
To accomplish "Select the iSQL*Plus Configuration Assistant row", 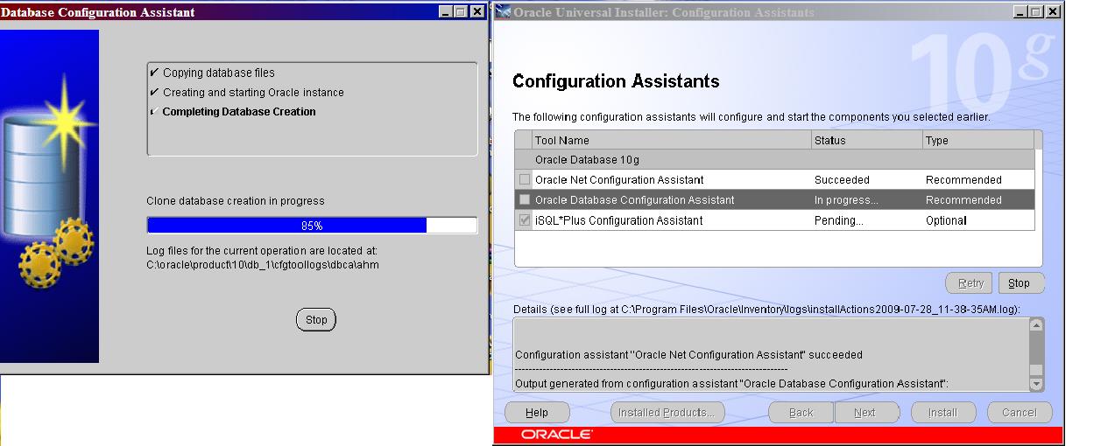I will (x=666, y=220).
